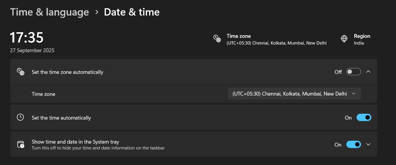This screenshot has width=396, height=165.
Task: Click the breadcrumb chevron separator arrow
Action: coord(97,12)
